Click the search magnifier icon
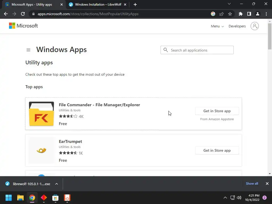The image size is (272, 204). (166, 50)
